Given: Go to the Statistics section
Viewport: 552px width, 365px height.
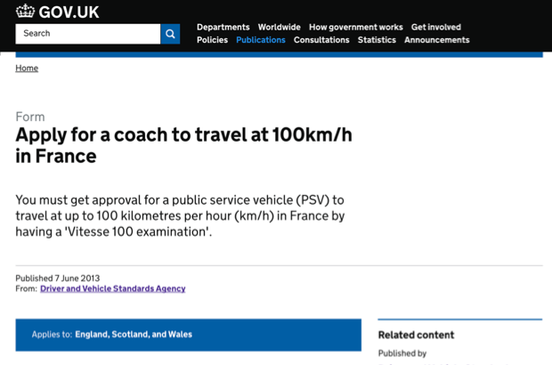Looking at the screenshot, I should (x=377, y=40).
